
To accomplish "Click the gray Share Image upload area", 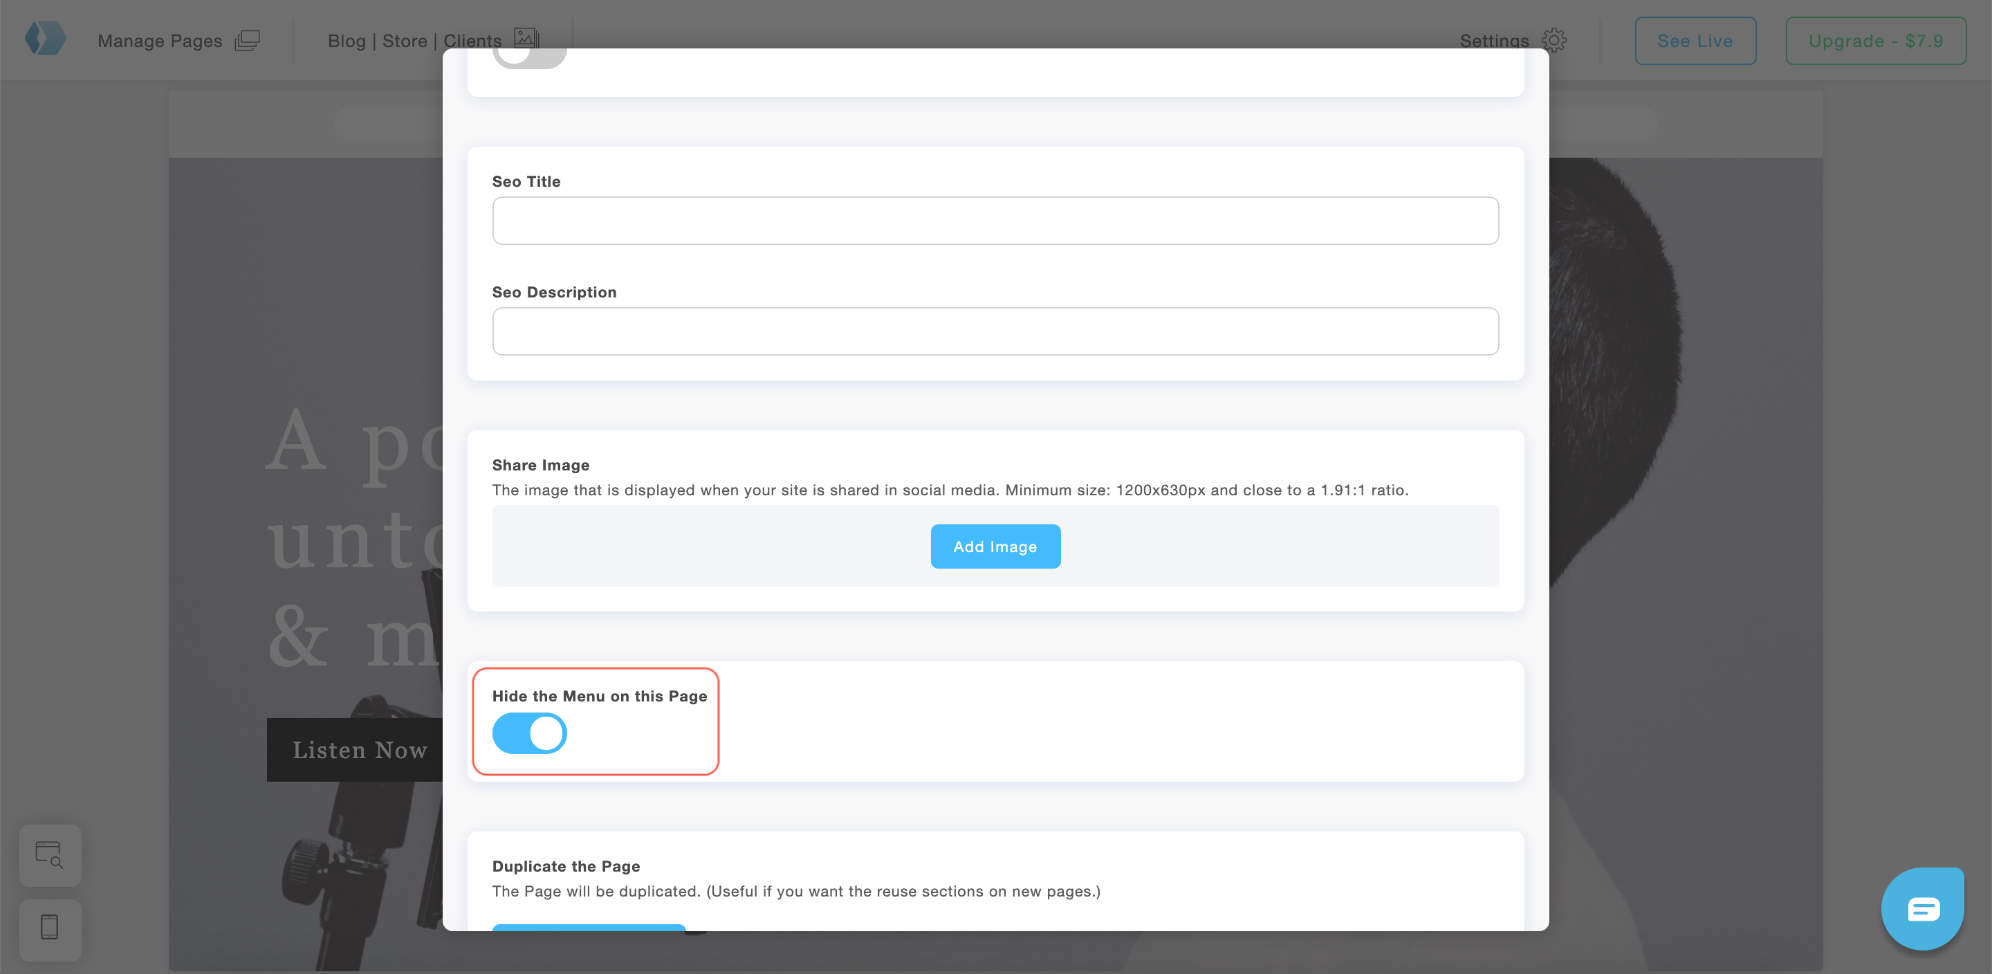I will pos(696,546).
